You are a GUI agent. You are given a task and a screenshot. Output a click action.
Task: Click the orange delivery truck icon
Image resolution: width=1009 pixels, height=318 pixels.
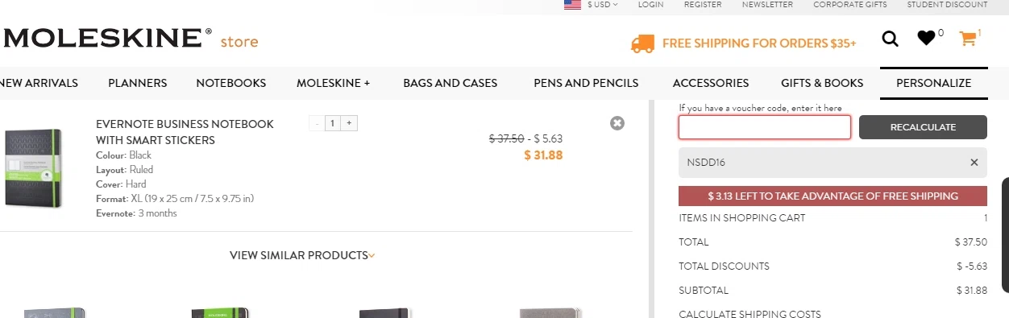[642, 43]
